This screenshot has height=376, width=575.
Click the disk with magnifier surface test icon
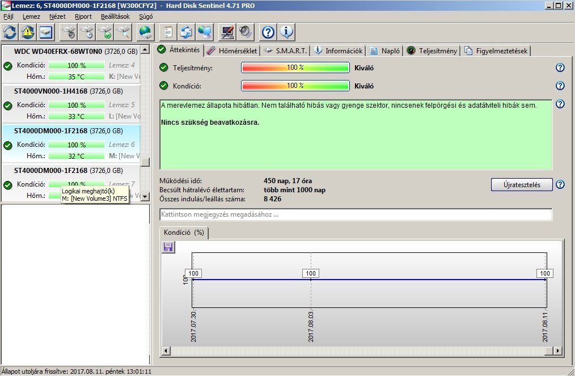pos(123,32)
